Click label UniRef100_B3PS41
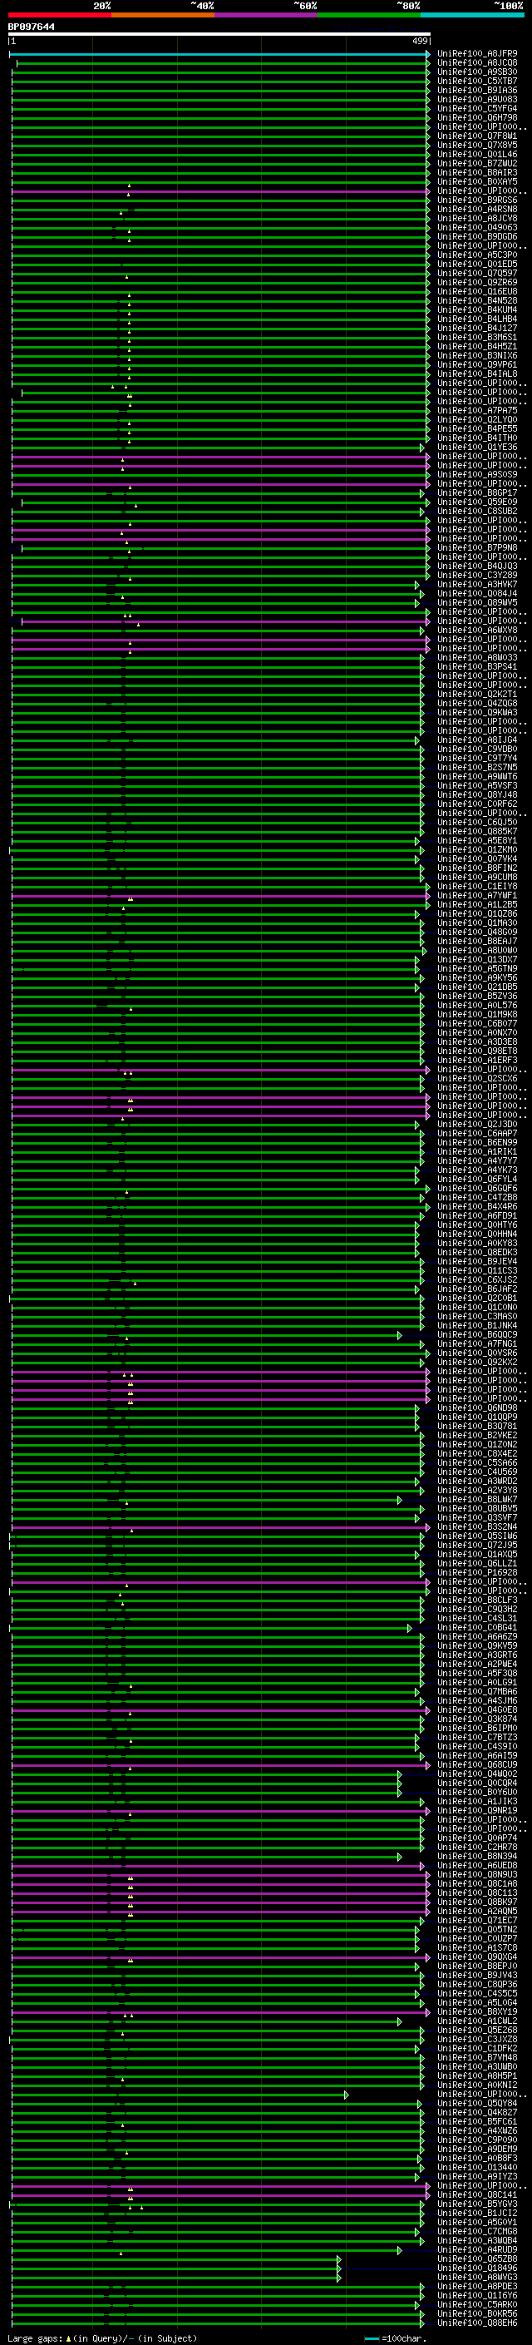This screenshot has width=532, height=2345. click(477, 667)
